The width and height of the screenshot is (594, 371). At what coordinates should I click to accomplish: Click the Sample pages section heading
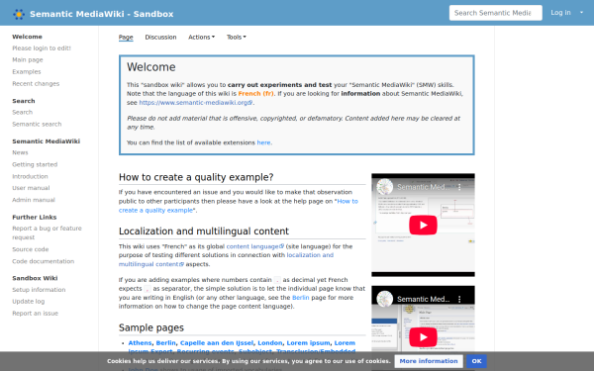click(151, 327)
